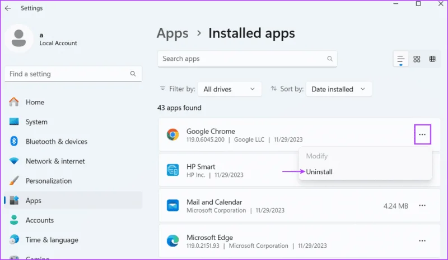Open Network & internet settings
Viewport: 448px width, 260px height.
click(x=73, y=161)
